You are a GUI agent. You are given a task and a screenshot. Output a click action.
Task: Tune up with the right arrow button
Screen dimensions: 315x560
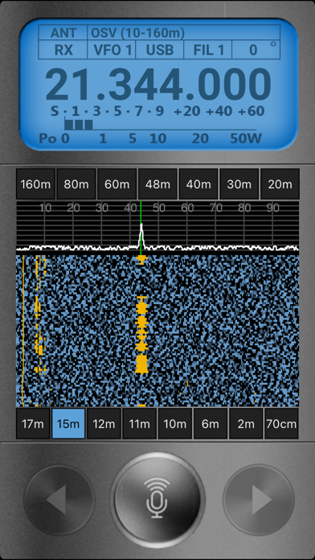(x=259, y=500)
